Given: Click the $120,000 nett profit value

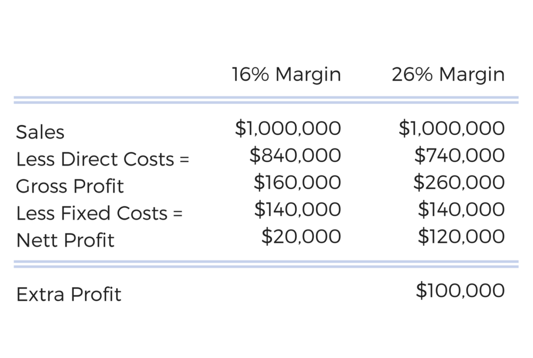Looking at the screenshot, I should pos(461,236).
